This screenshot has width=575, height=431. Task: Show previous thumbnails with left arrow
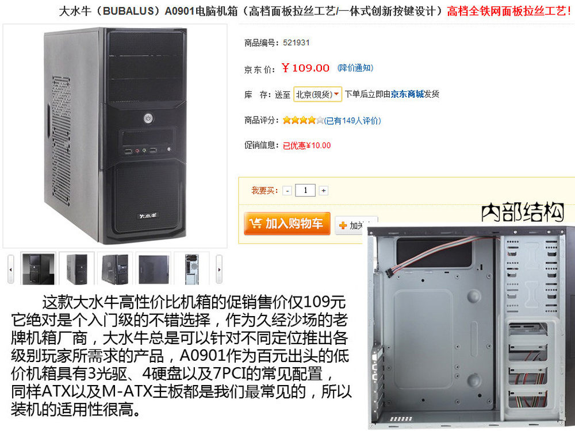[10, 269]
